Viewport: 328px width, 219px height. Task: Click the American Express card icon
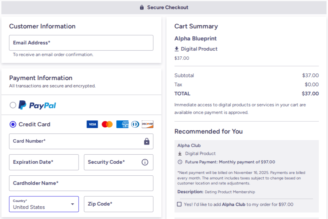[x=123, y=124]
